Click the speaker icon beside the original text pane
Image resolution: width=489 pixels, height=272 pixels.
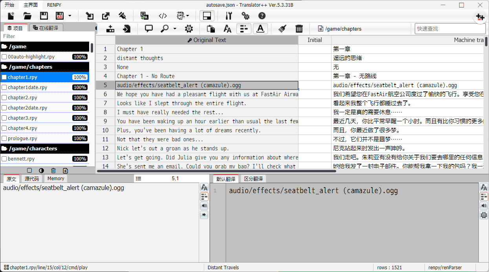(x=204, y=206)
